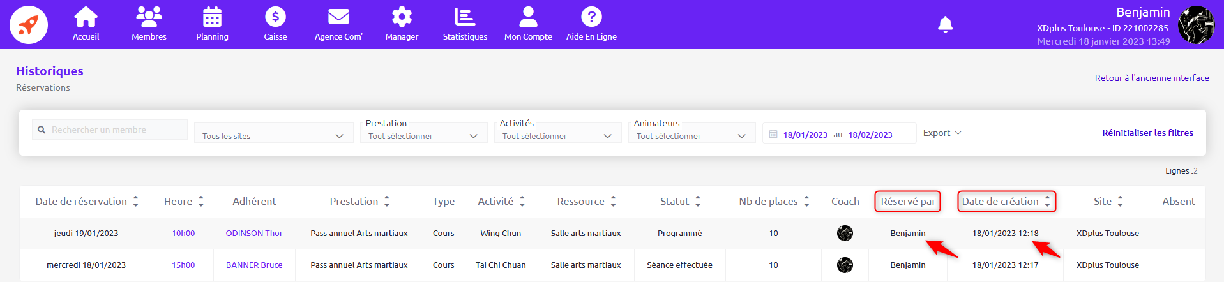The image size is (1224, 282).
Task: Expand the Tous les sites dropdown
Action: 273,136
